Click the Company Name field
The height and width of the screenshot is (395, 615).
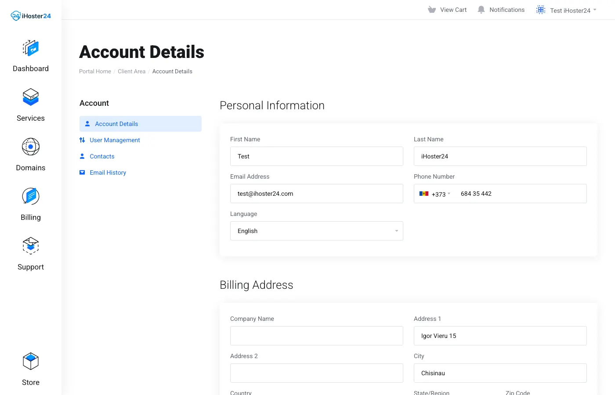(317, 336)
